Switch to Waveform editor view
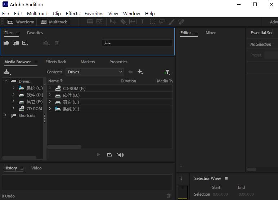Screen dimensions: 278x200 click(21, 22)
